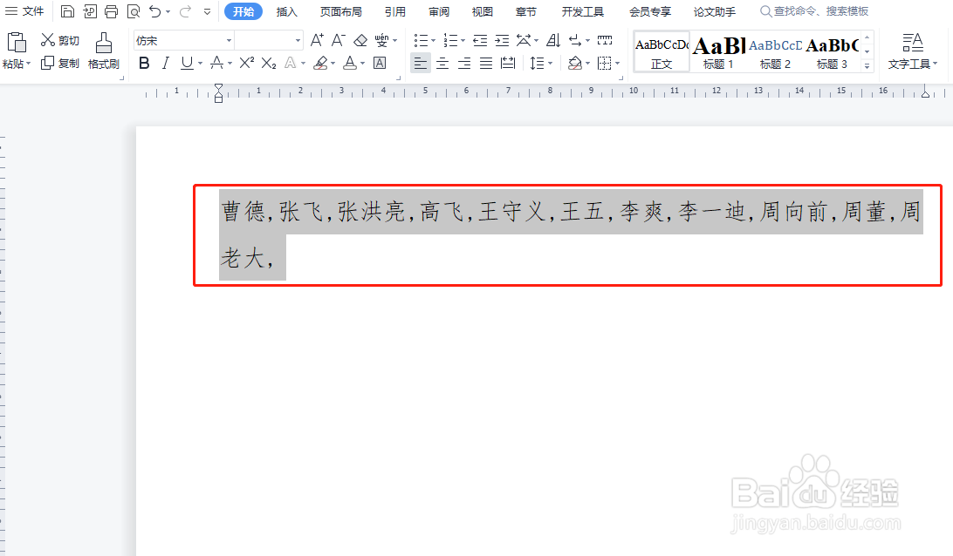Switch to the 页面布局 tab
The height and width of the screenshot is (556, 953).
tap(341, 11)
